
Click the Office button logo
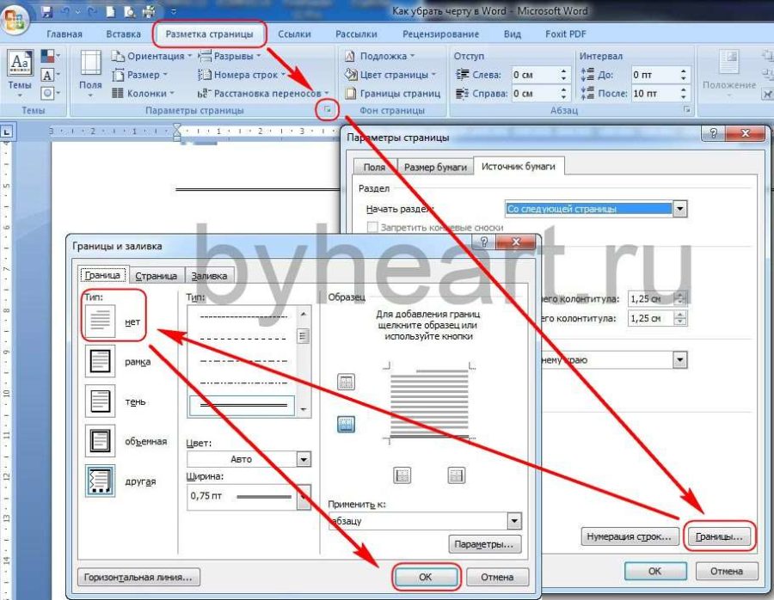[15, 20]
